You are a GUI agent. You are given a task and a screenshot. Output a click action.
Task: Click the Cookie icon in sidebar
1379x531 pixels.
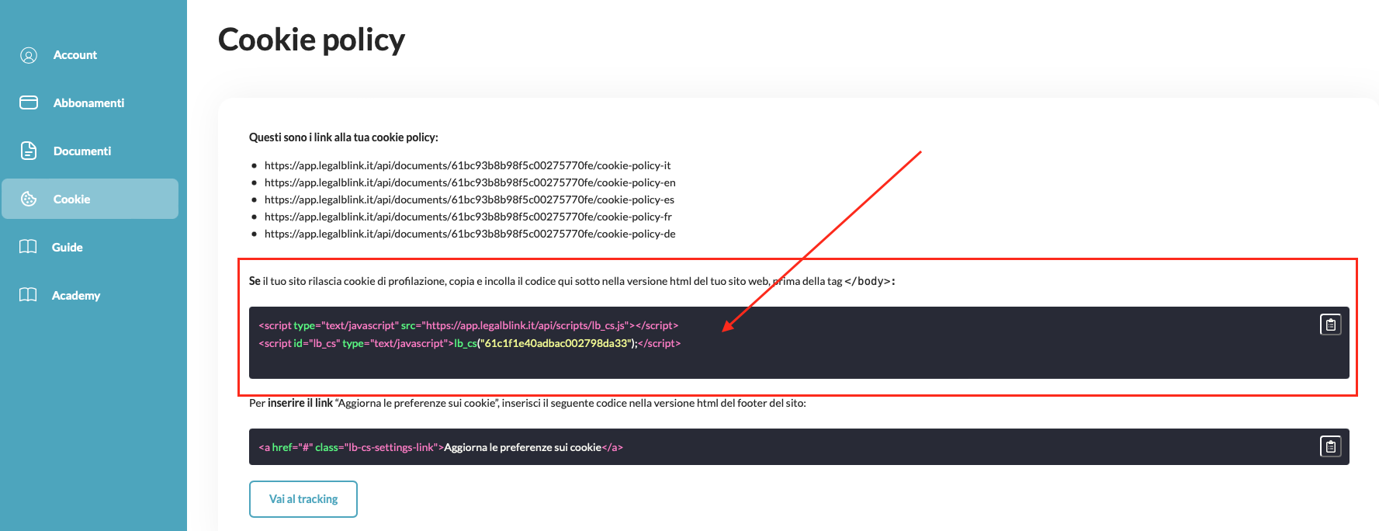tap(29, 199)
